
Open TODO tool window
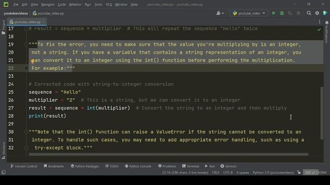tap(112, 166)
